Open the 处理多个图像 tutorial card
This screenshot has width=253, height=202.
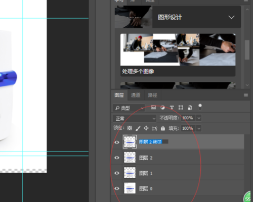point(178,55)
